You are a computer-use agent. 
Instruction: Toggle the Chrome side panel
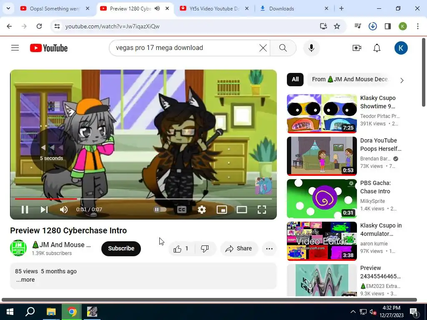(x=387, y=26)
